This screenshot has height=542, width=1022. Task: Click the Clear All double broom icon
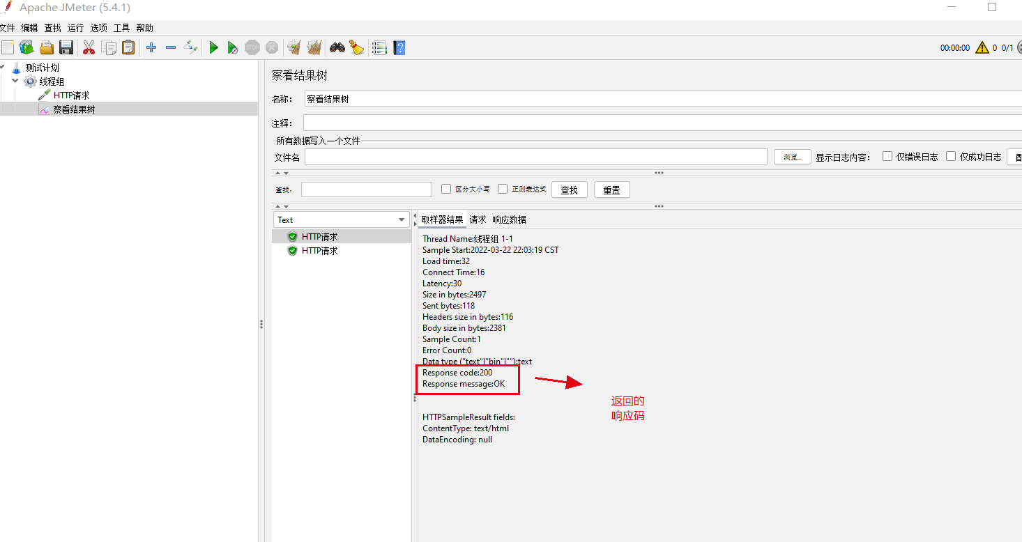coord(314,47)
